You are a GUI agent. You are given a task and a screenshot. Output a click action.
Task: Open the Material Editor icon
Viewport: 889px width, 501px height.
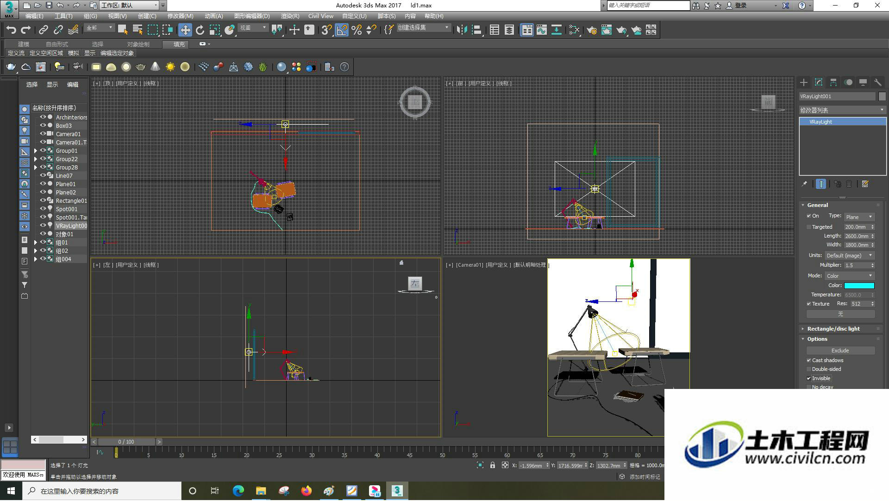(x=574, y=30)
